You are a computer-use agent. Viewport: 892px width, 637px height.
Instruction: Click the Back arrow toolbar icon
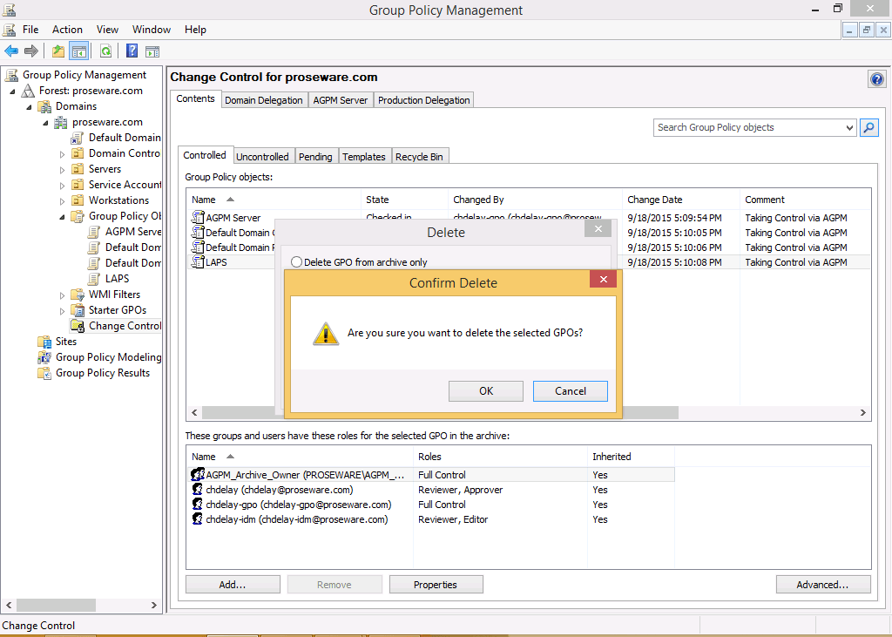(11, 51)
